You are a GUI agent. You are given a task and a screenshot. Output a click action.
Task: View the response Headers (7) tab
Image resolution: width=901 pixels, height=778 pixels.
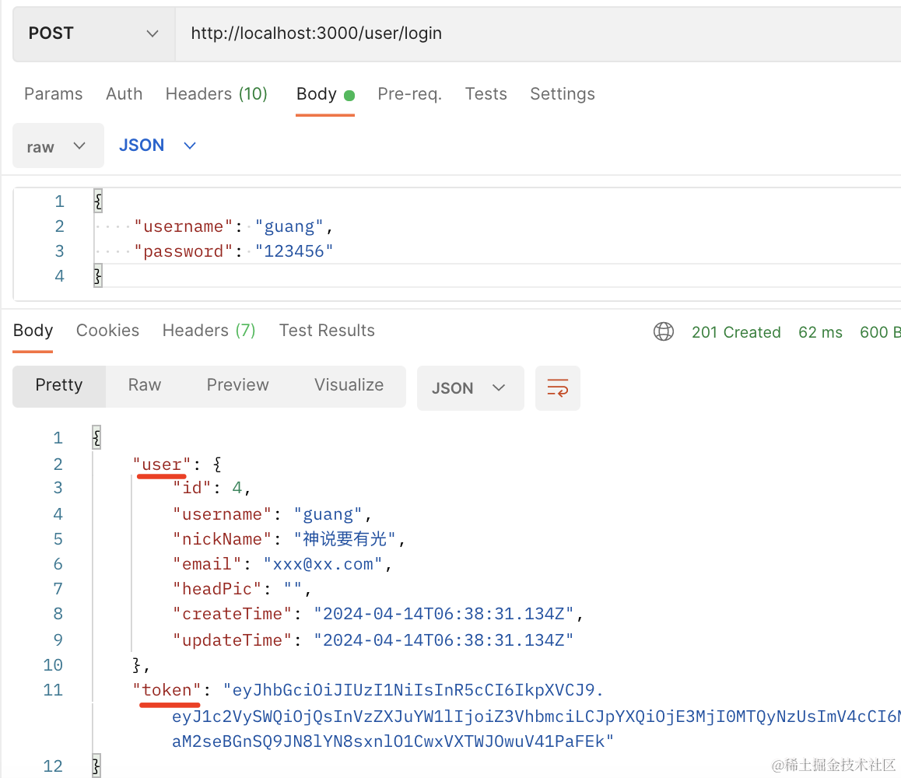click(209, 331)
